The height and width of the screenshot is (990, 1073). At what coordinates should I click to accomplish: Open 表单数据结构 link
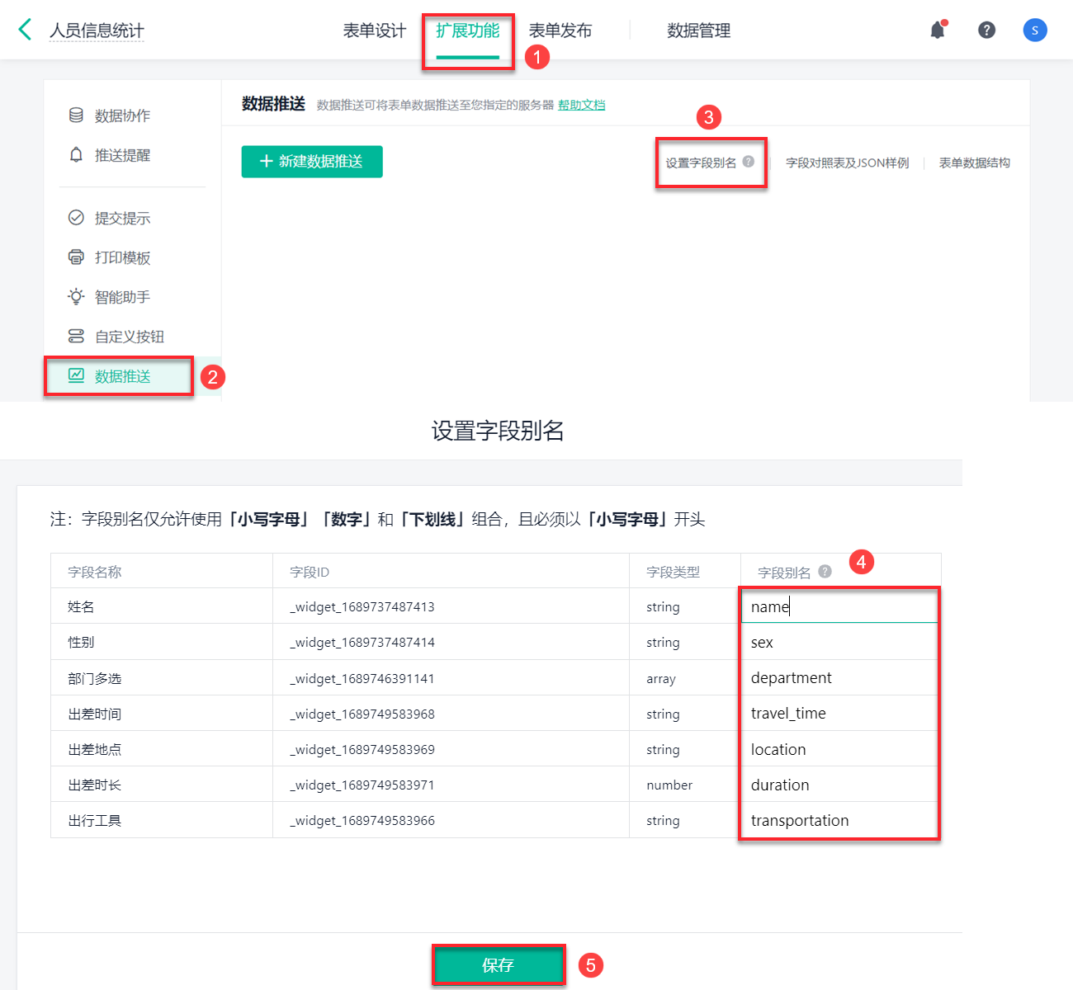tap(974, 163)
